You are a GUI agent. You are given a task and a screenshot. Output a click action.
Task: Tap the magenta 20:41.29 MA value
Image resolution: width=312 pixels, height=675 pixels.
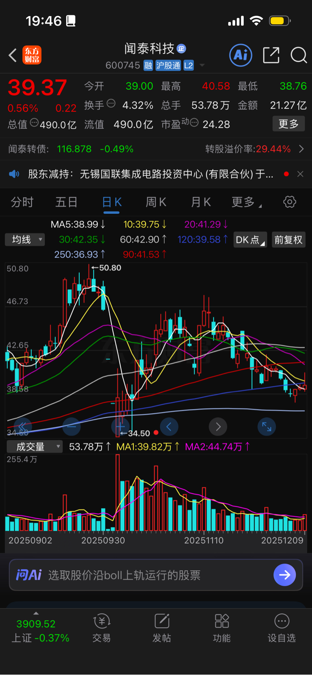tap(206, 224)
